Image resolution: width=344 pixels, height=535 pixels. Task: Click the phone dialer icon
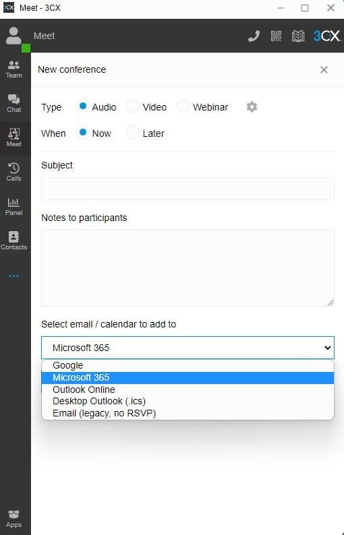[254, 36]
